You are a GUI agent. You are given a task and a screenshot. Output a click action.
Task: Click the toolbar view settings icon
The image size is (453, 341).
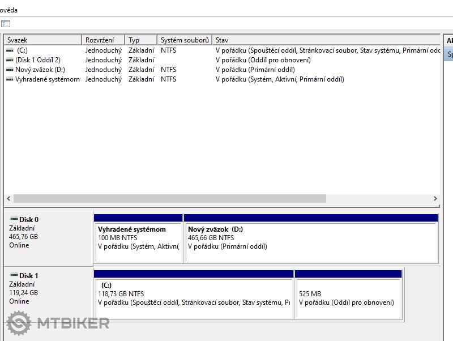click(x=6, y=24)
